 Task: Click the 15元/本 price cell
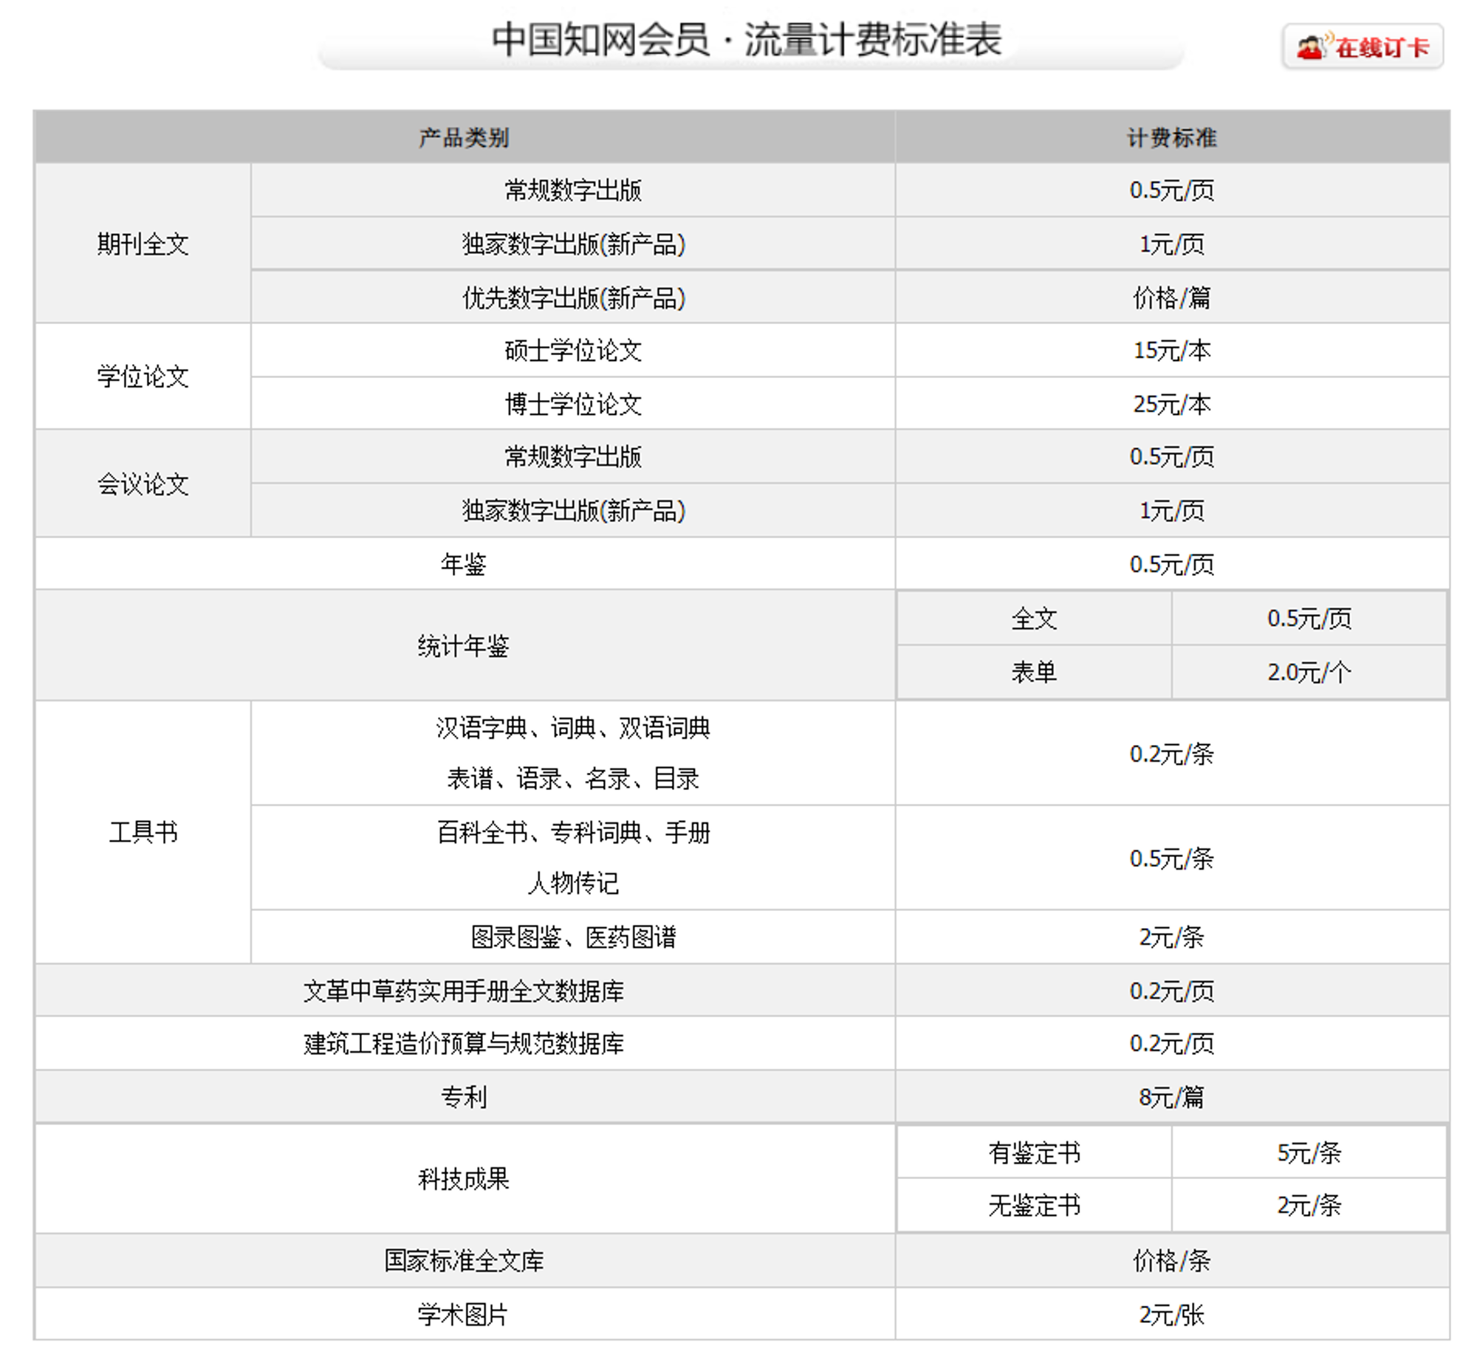pos(1171,350)
